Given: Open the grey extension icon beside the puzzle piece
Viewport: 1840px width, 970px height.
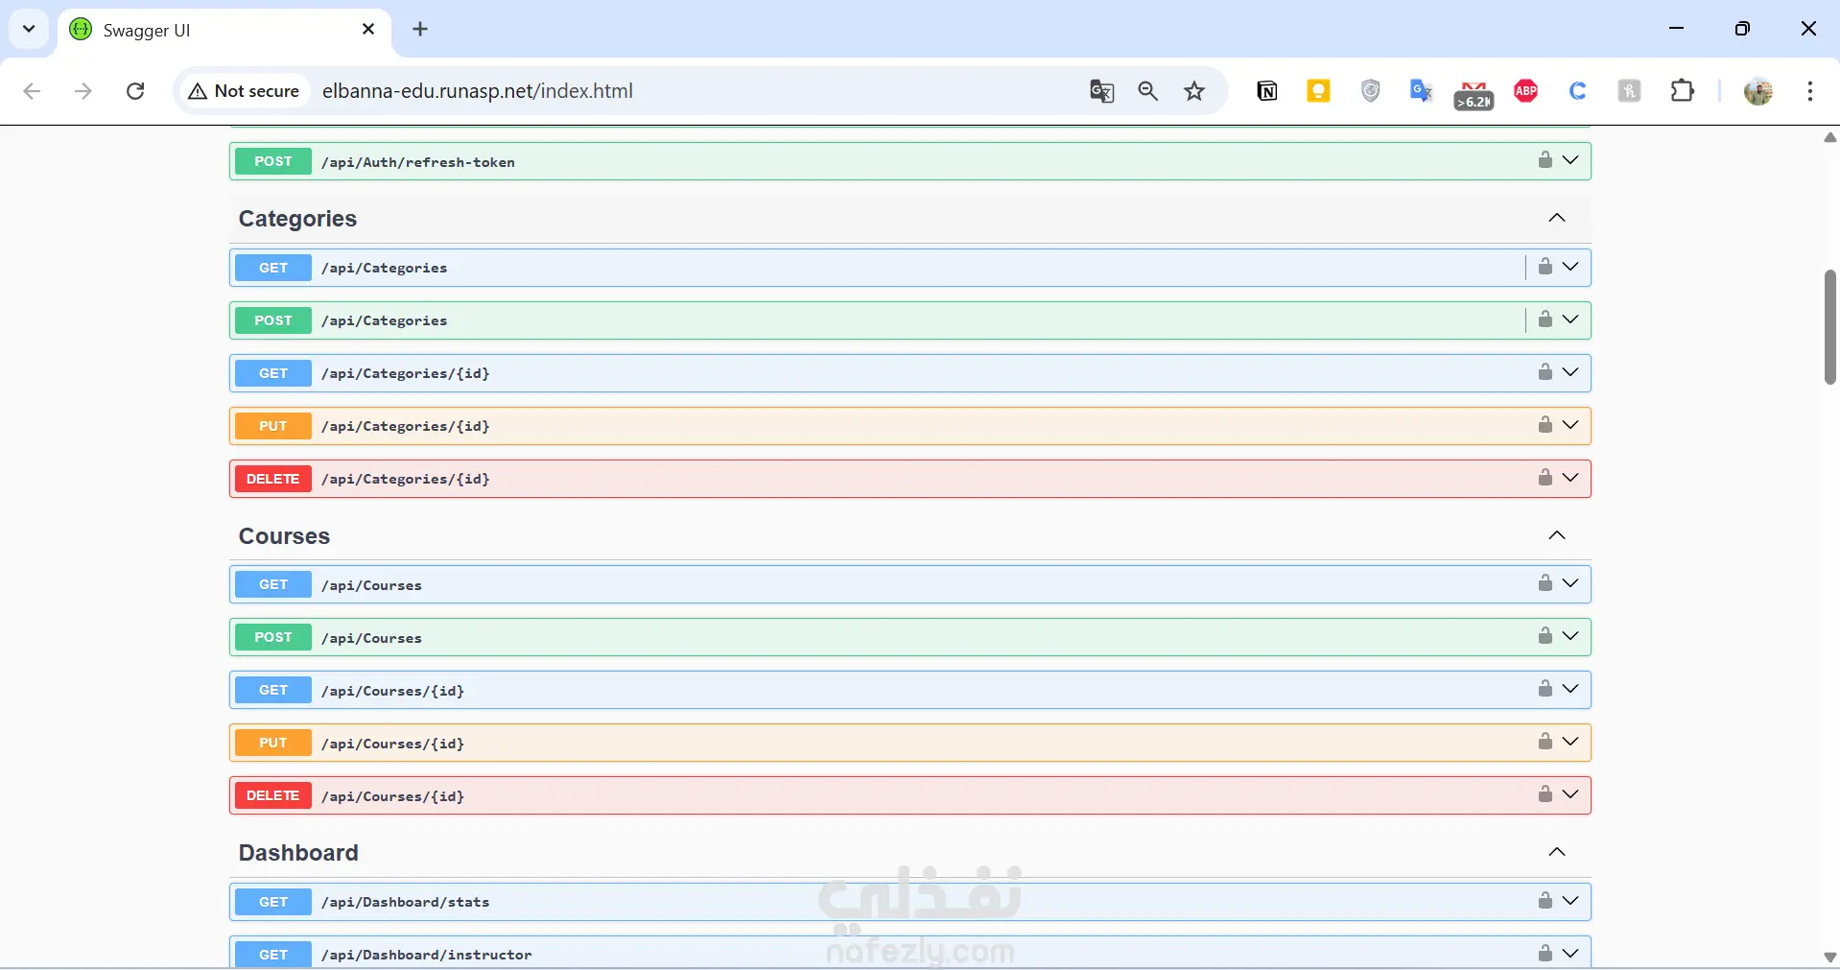Looking at the screenshot, I should pyautogui.click(x=1630, y=91).
